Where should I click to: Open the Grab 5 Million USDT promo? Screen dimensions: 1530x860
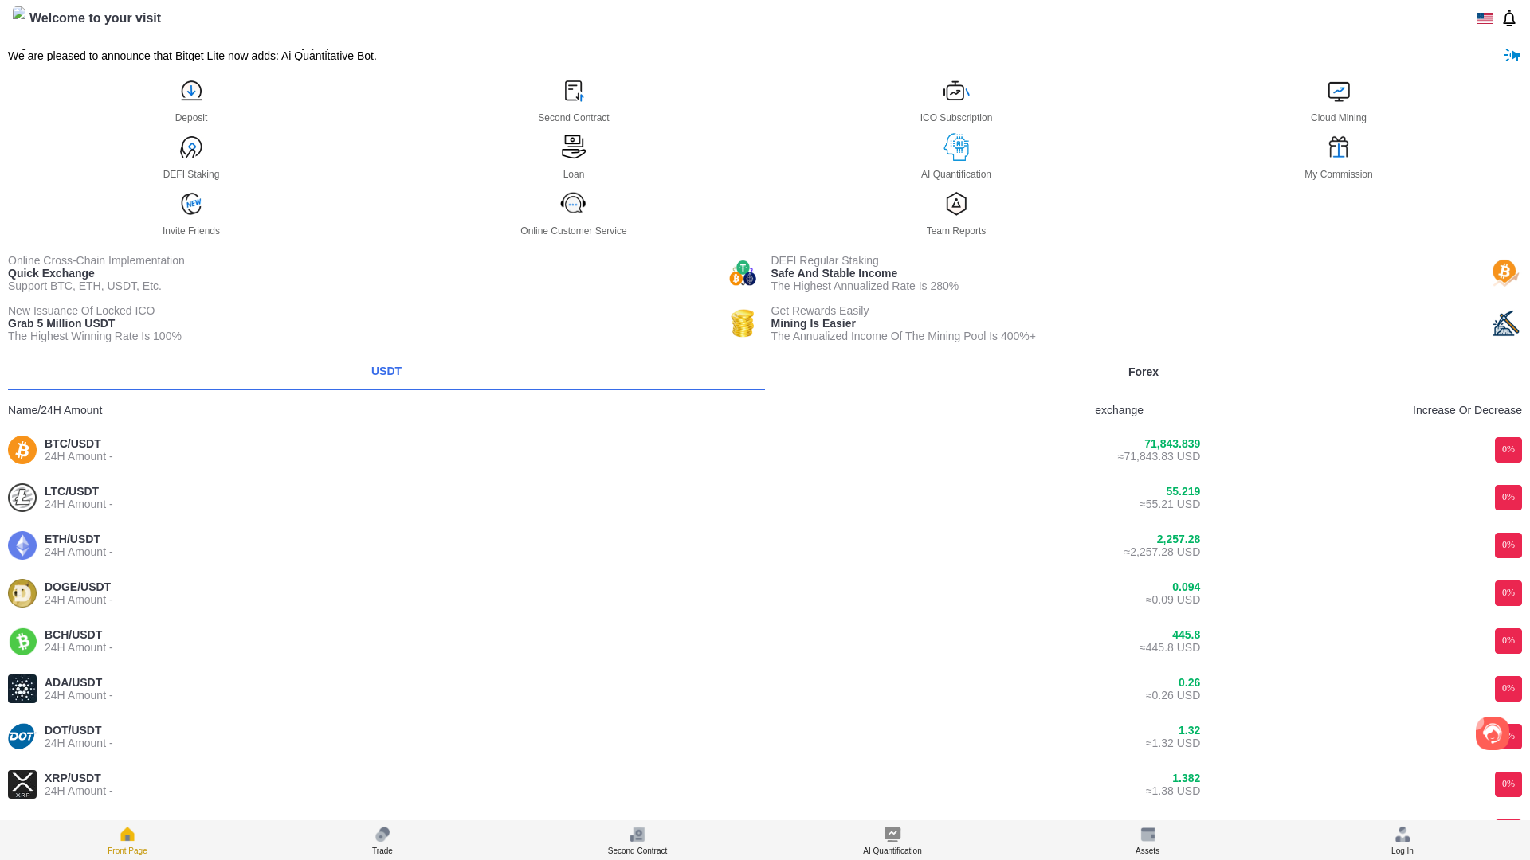click(382, 323)
